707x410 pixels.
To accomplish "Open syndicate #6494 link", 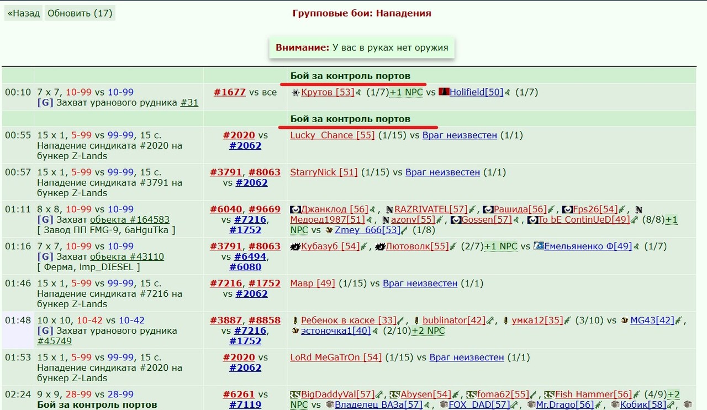I will (250, 257).
